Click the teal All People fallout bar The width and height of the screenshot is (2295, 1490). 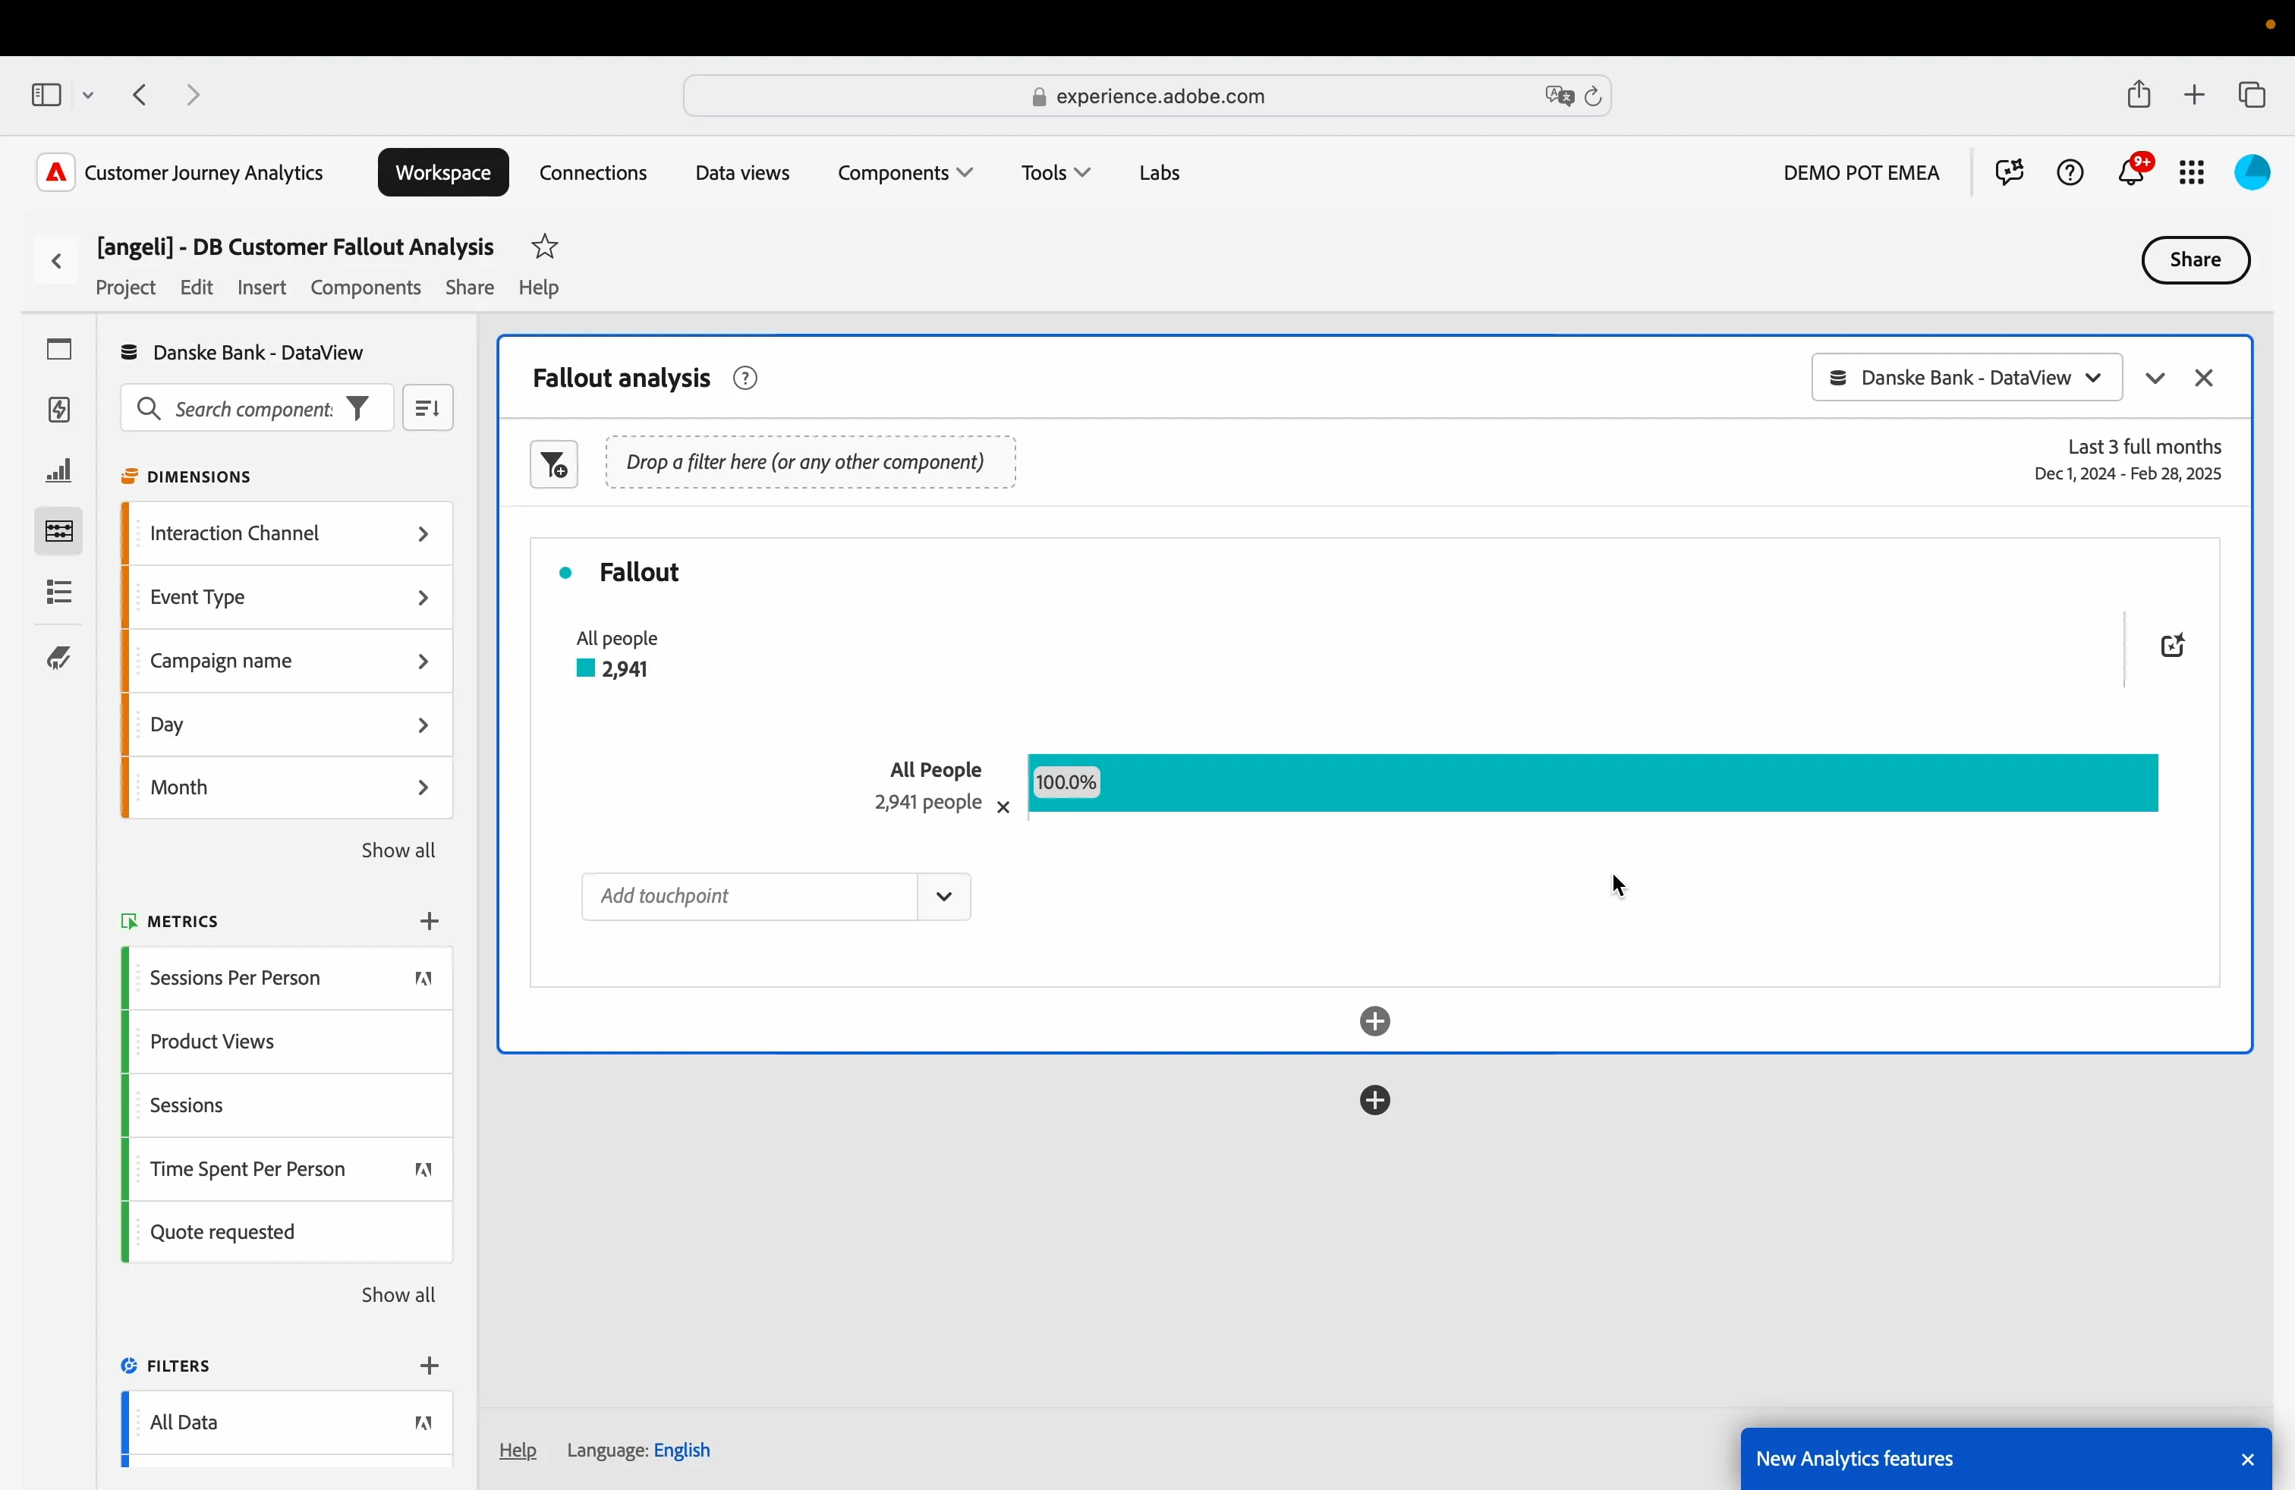coord(1593,783)
